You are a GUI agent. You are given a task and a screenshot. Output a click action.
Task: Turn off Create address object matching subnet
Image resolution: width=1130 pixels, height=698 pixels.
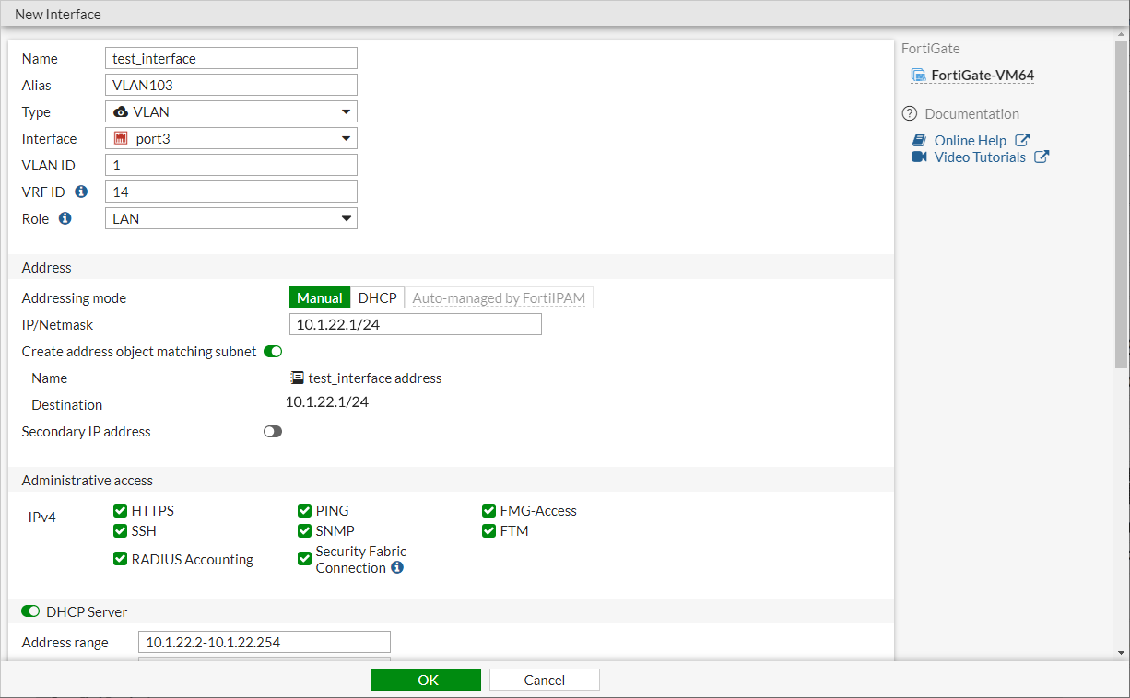273,351
